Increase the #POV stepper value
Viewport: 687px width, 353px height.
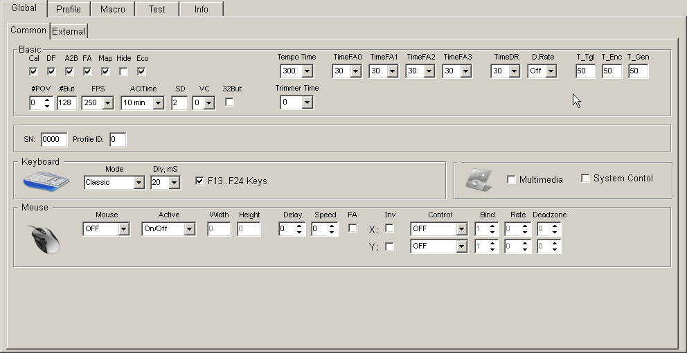47,100
